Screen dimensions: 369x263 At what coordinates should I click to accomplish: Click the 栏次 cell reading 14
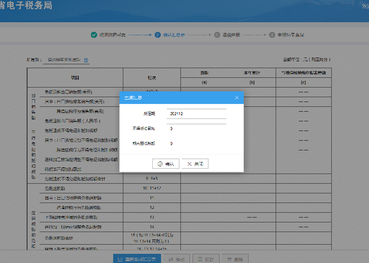[x=152, y=227]
